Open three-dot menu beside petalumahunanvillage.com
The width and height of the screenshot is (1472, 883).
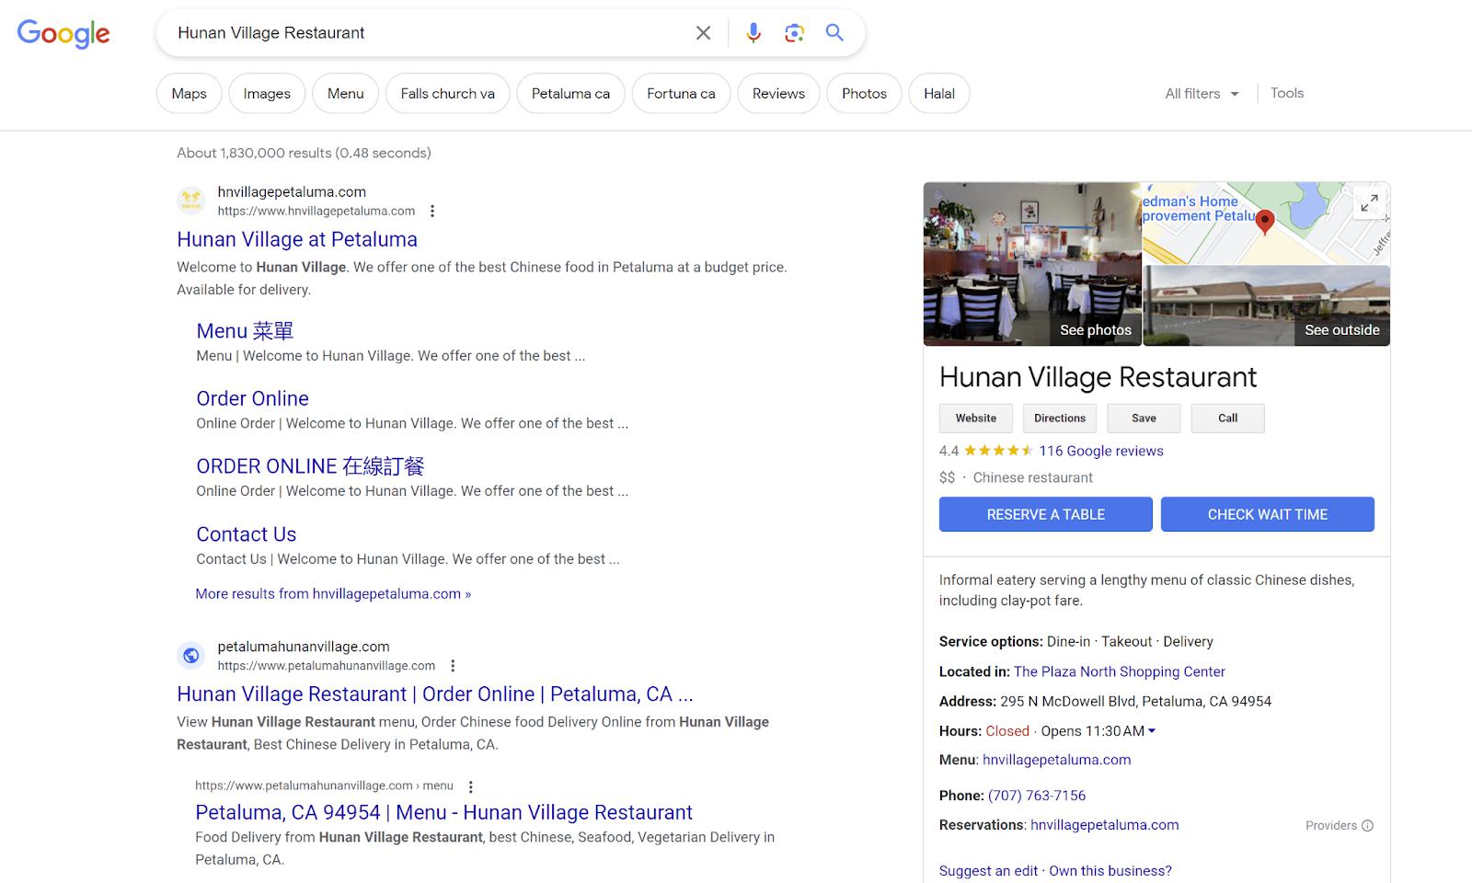[453, 666]
